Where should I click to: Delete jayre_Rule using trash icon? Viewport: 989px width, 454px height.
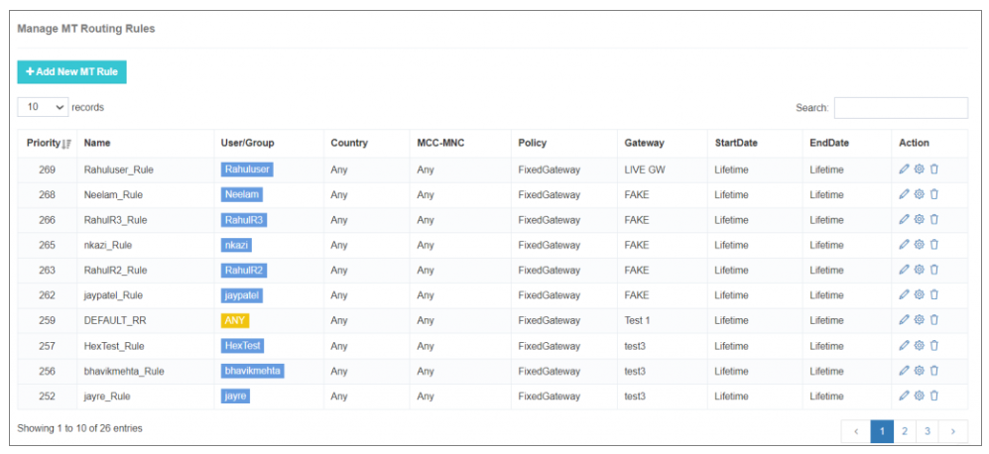point(934,396)
